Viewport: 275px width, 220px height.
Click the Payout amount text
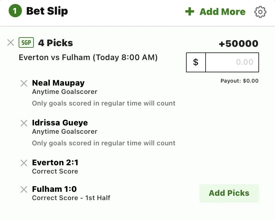tap(239, 81)
